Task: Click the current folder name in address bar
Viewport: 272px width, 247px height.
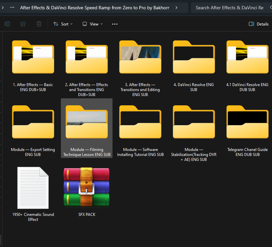Action: pyautogui.click(x=95, y=8)
